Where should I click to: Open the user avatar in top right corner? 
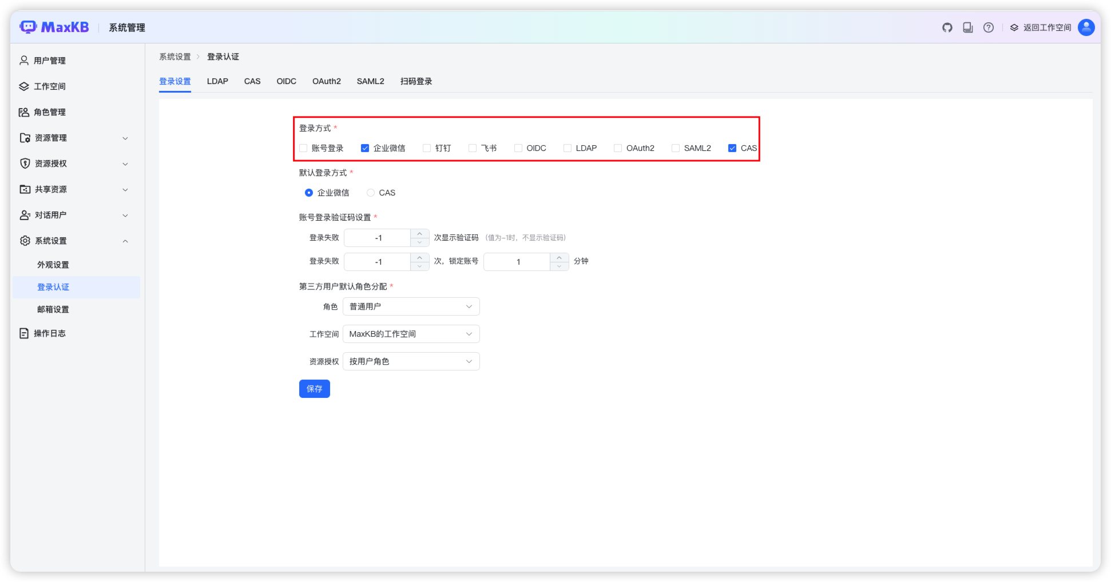1085,27
